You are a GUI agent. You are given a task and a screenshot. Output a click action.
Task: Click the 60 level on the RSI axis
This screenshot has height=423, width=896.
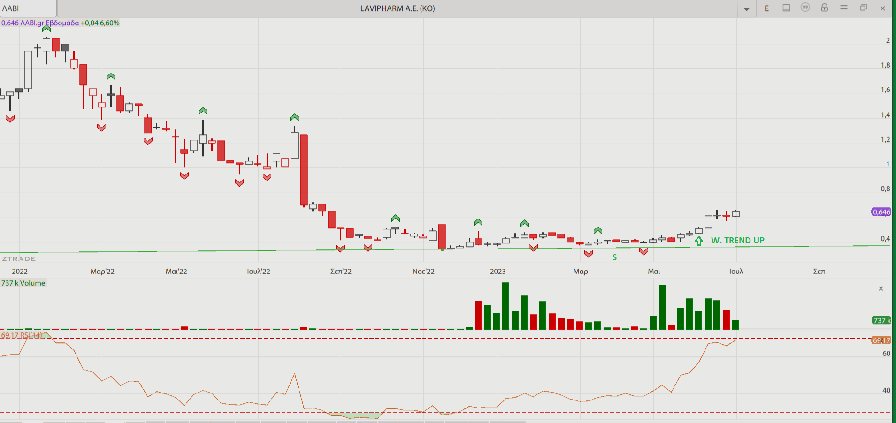[886, 354]
